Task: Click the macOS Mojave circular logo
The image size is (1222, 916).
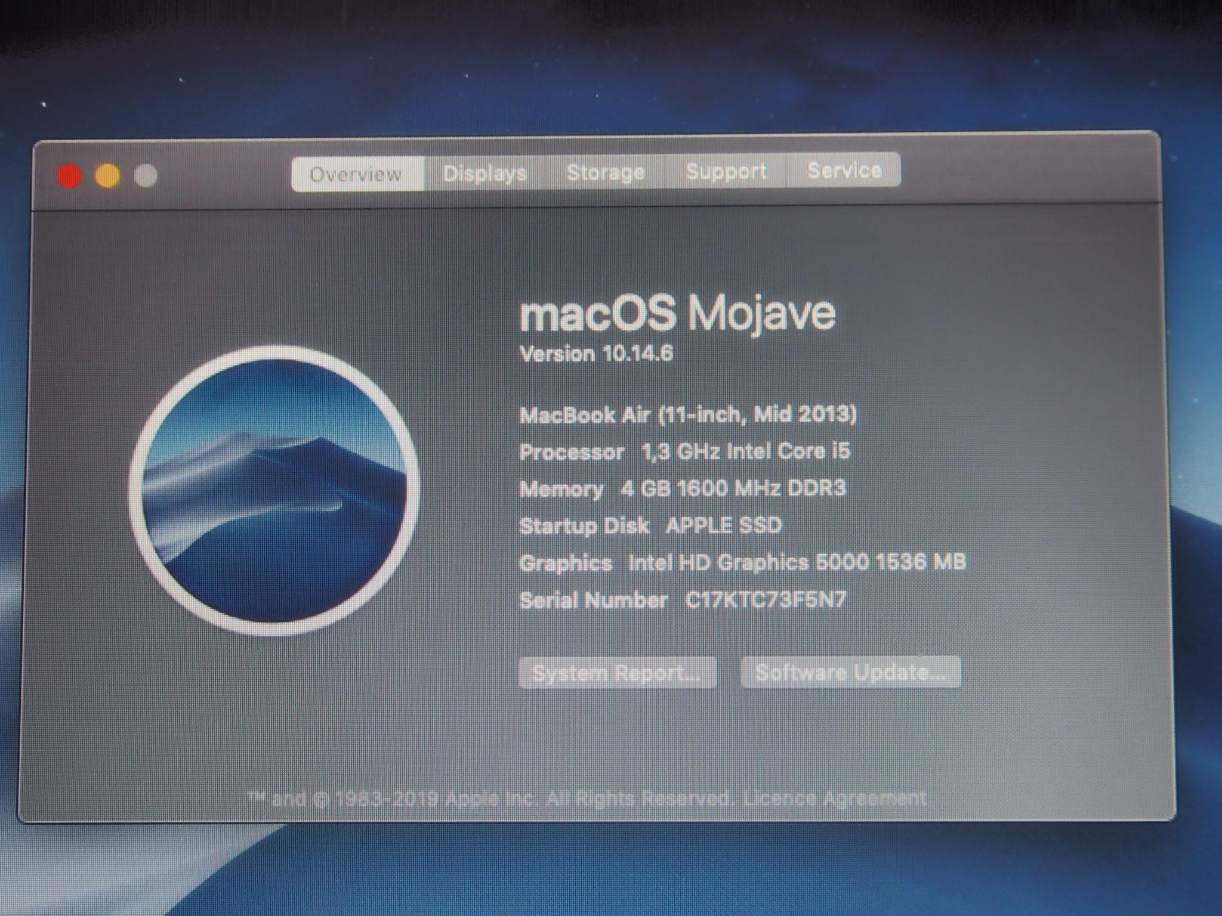Action: [274, 490]
